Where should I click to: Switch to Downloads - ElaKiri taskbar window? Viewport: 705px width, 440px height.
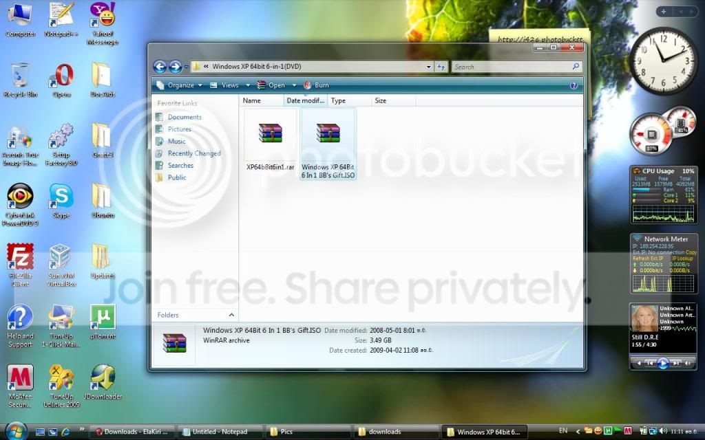131,432
